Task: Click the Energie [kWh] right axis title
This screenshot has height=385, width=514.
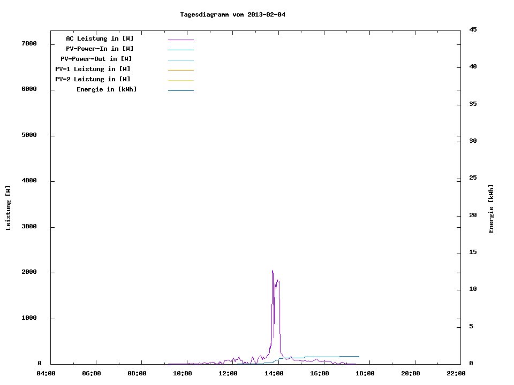Action: click(491, 209)
